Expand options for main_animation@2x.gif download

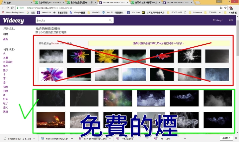point(72,138)
